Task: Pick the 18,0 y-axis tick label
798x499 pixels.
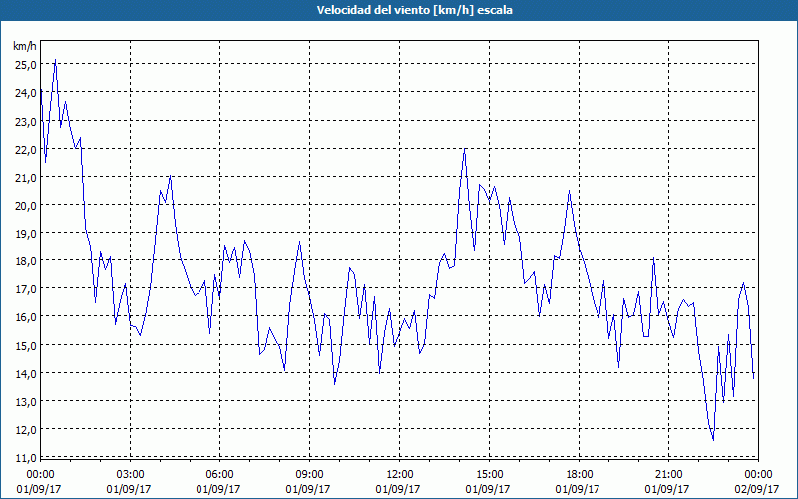Action: pos(26,261)
